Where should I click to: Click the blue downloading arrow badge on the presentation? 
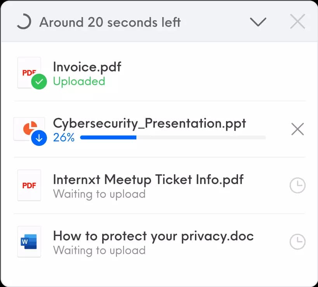38,137
